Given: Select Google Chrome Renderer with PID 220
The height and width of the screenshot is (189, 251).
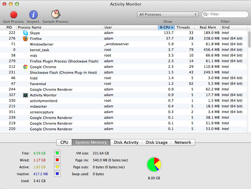Looking at the screenshot, I should coord(123,129).
